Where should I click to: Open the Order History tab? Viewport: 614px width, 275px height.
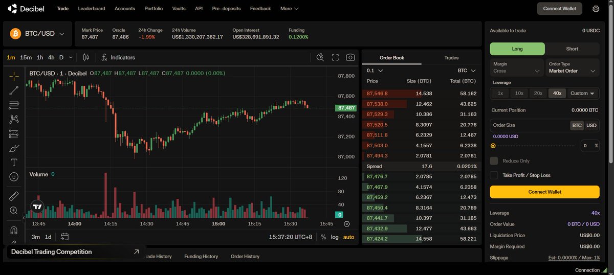[245, 256]
